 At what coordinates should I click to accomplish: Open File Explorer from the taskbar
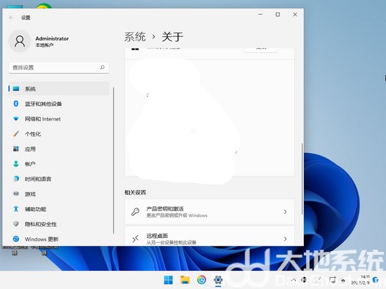[x=185, y=280]
